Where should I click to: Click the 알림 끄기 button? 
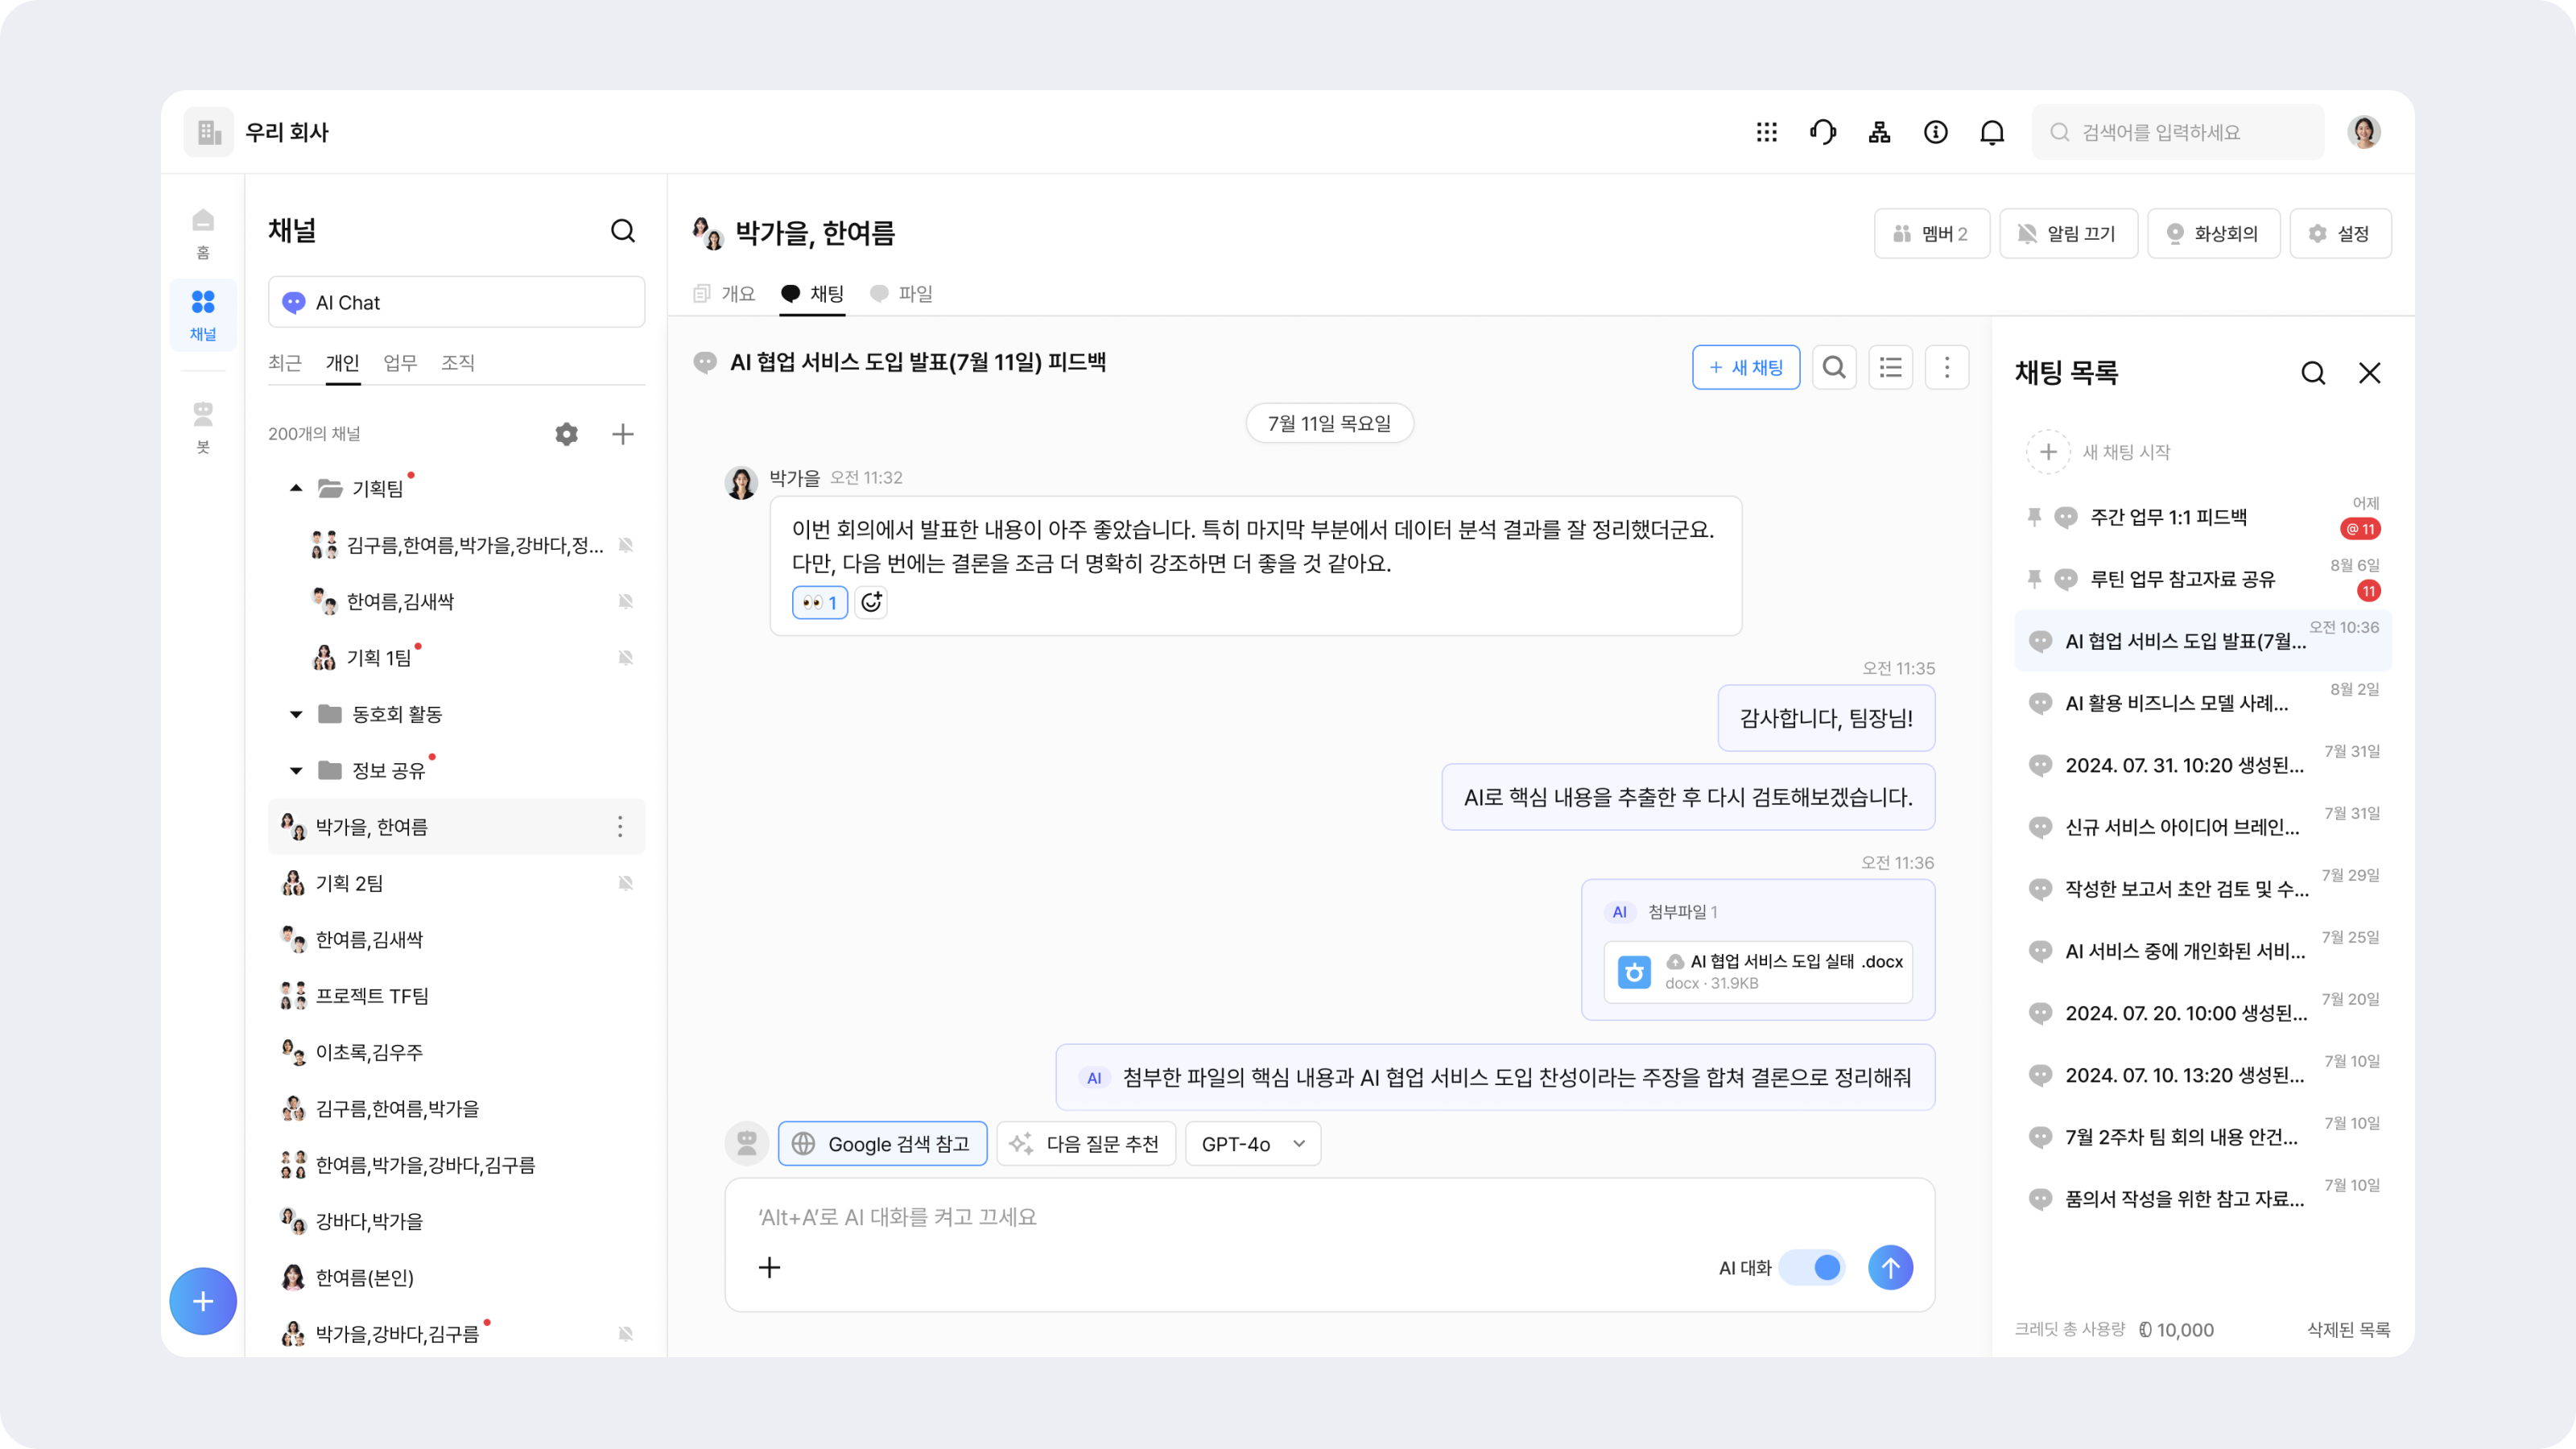[2067, 233]
